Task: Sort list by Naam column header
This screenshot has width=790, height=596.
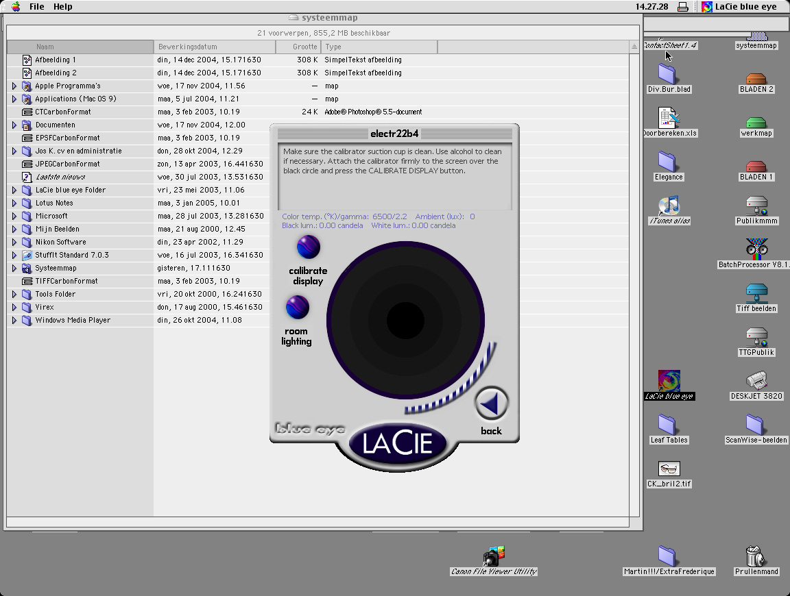Action: (81, 47)
